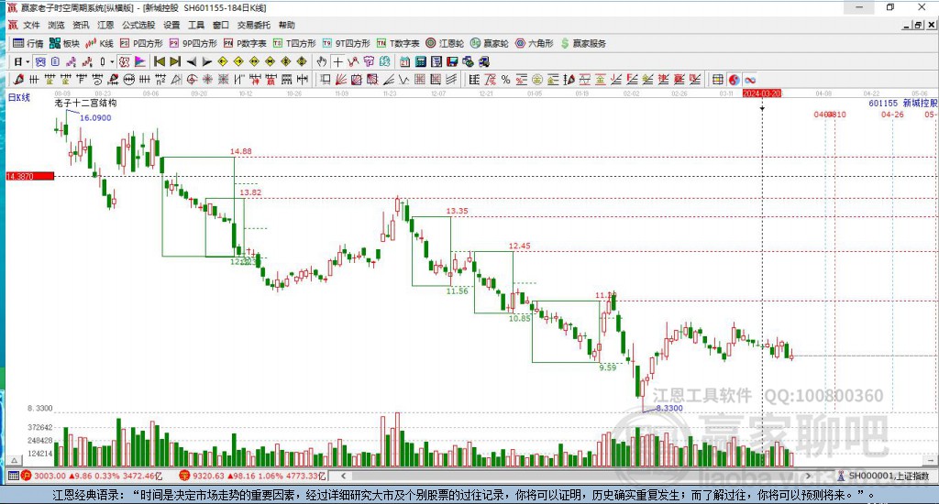Open the T数字表 tool
This screenshot has width=939, height=504.
tap(398, 43)
